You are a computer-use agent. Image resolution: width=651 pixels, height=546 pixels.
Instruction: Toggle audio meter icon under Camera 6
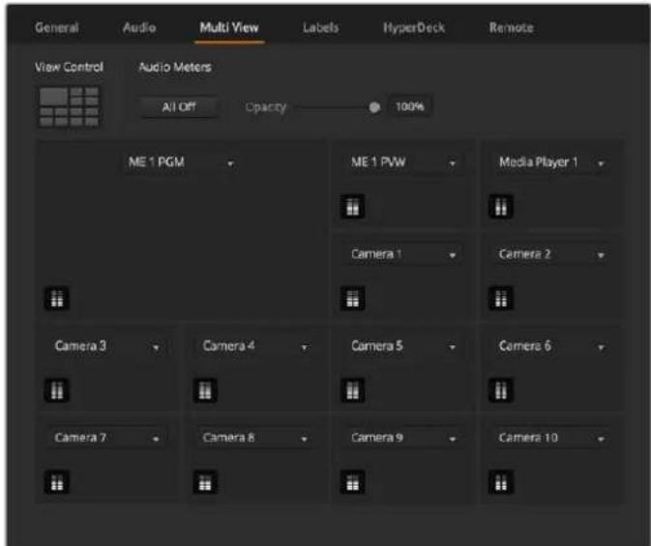point(501,390)
